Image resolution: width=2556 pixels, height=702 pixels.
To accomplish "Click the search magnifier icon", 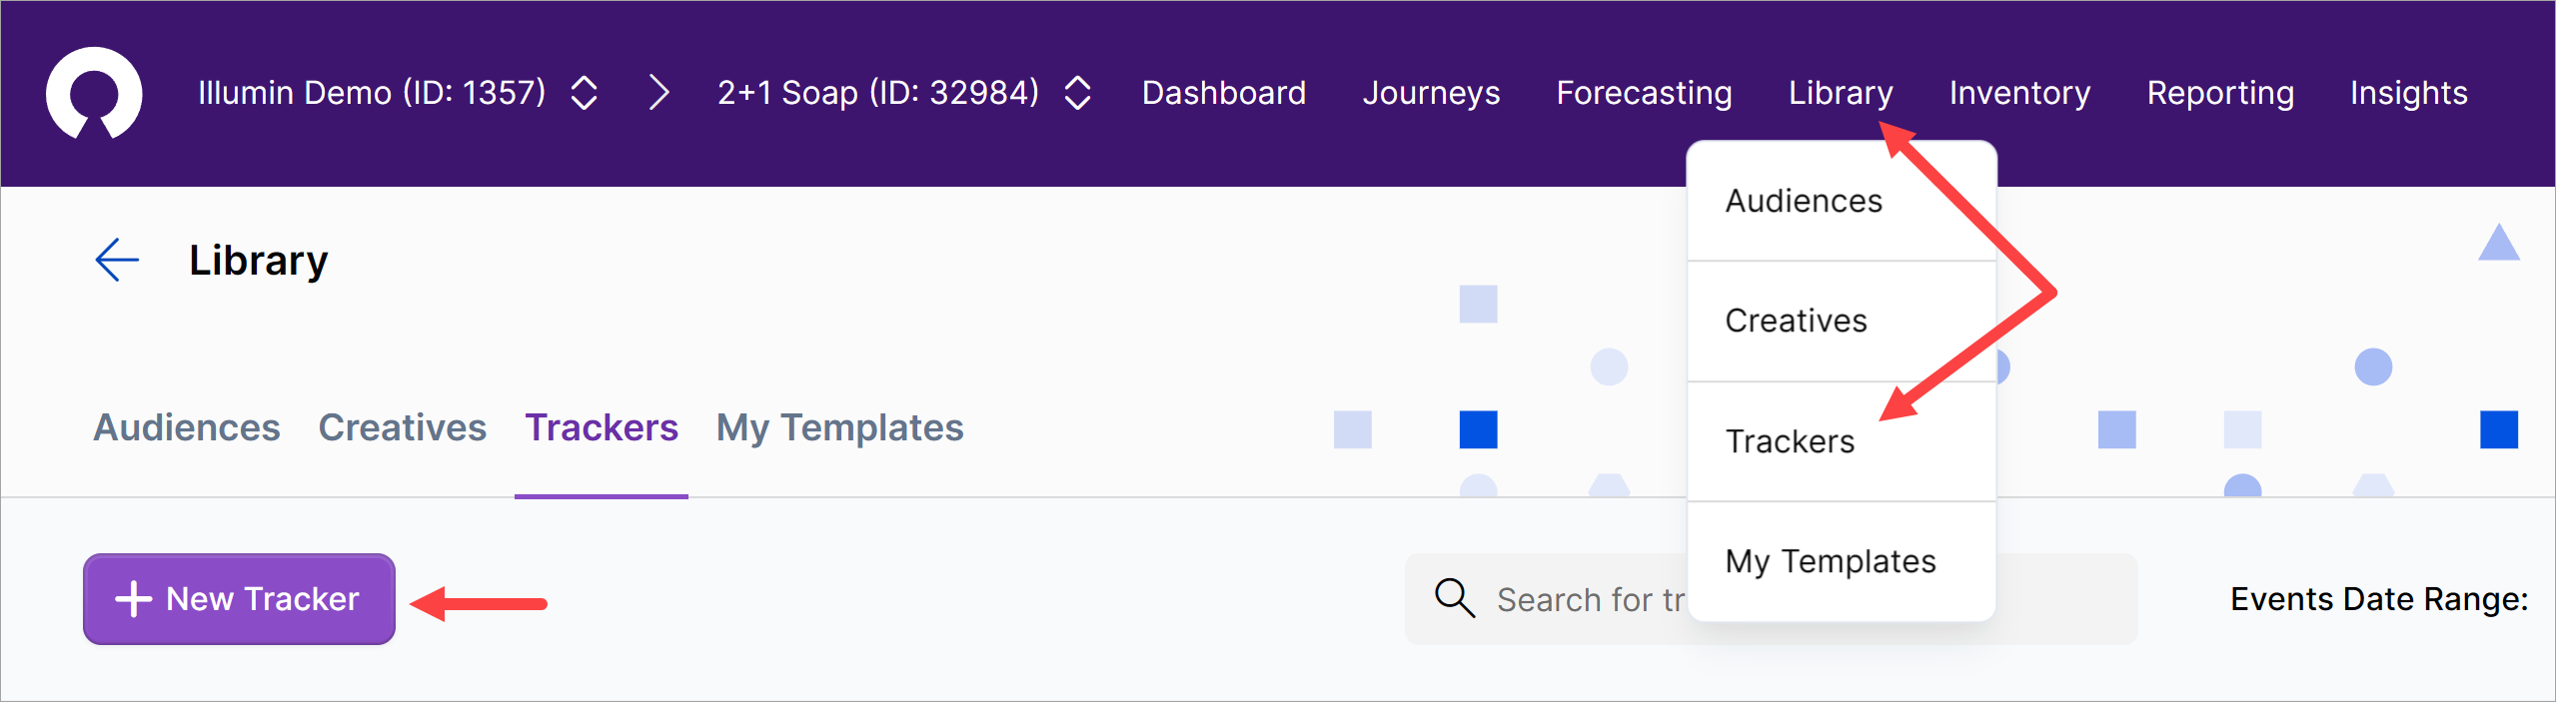I will click(x=1454, y=598).
